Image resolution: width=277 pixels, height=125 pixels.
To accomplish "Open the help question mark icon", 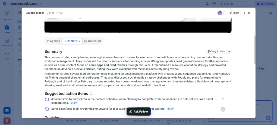I will pos(214,4).
